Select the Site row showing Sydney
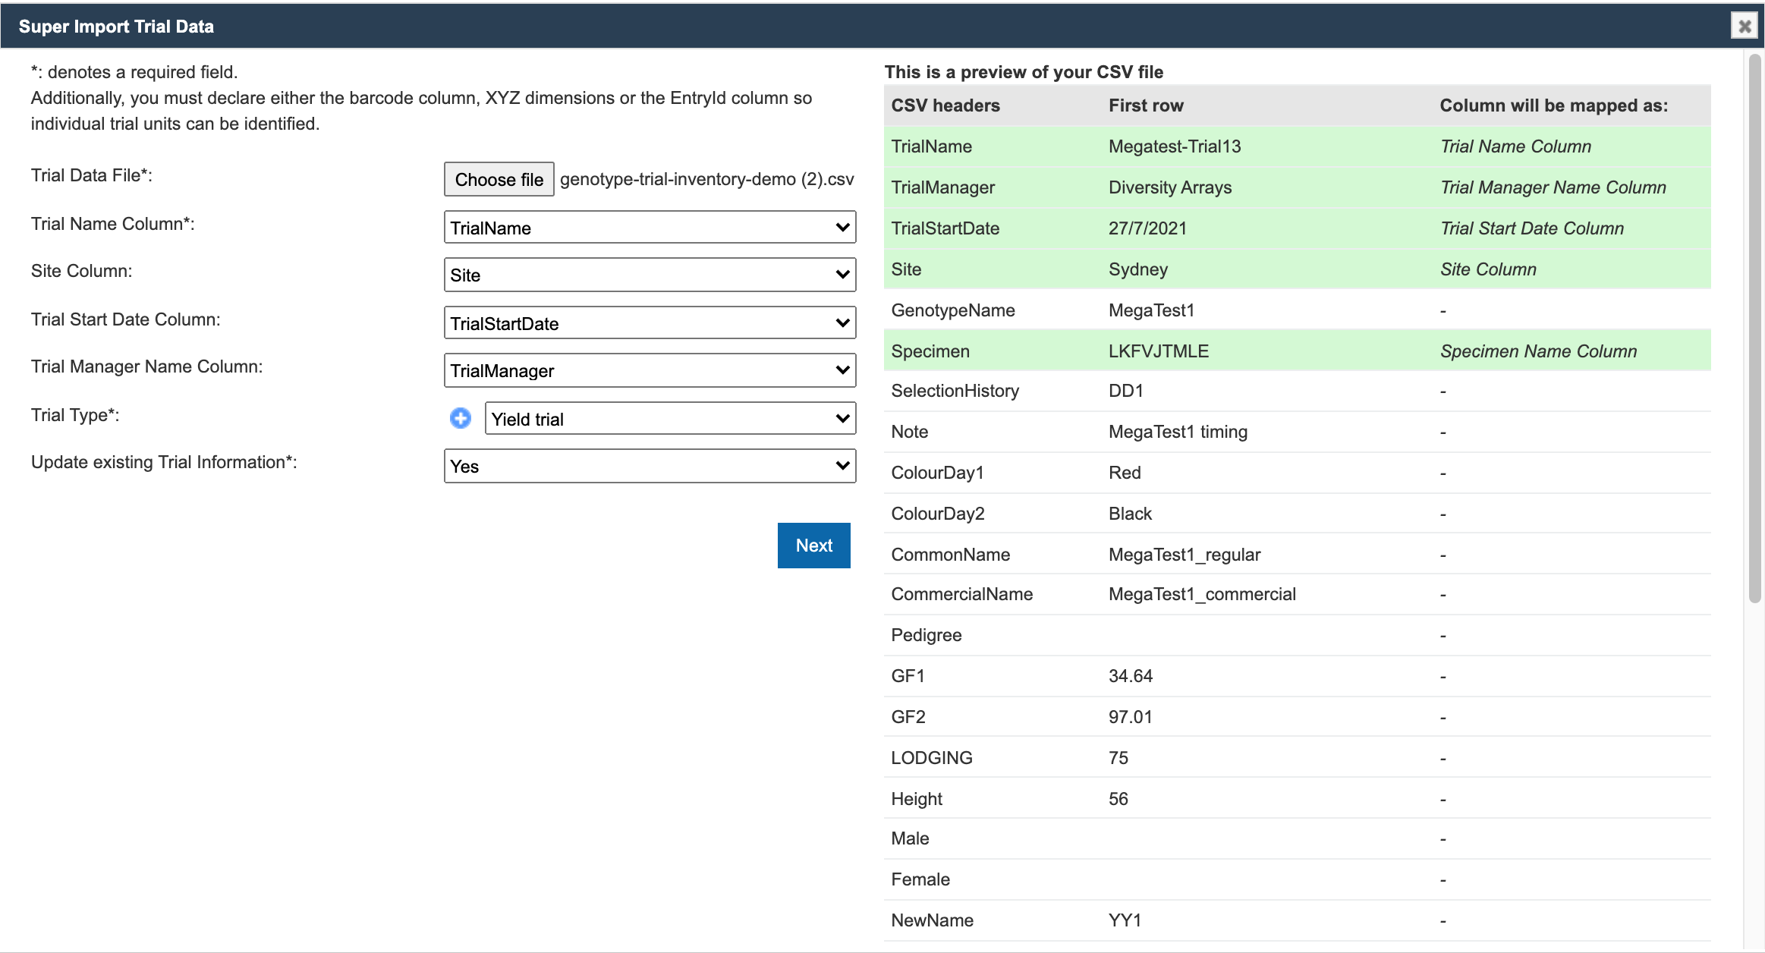The image size is (1765, 953). pos(1290,269)
